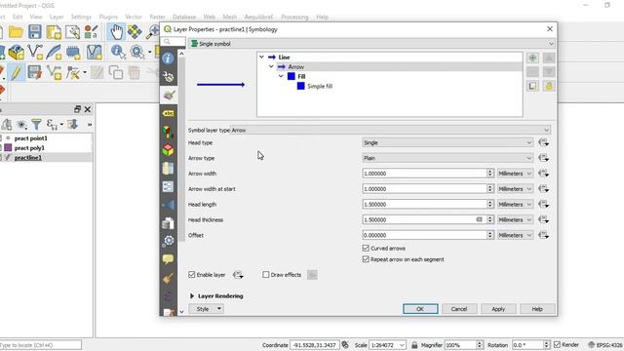The image size is (624, 351).
Task: Filter legend with the funnel icon
Action: [36, 125]
